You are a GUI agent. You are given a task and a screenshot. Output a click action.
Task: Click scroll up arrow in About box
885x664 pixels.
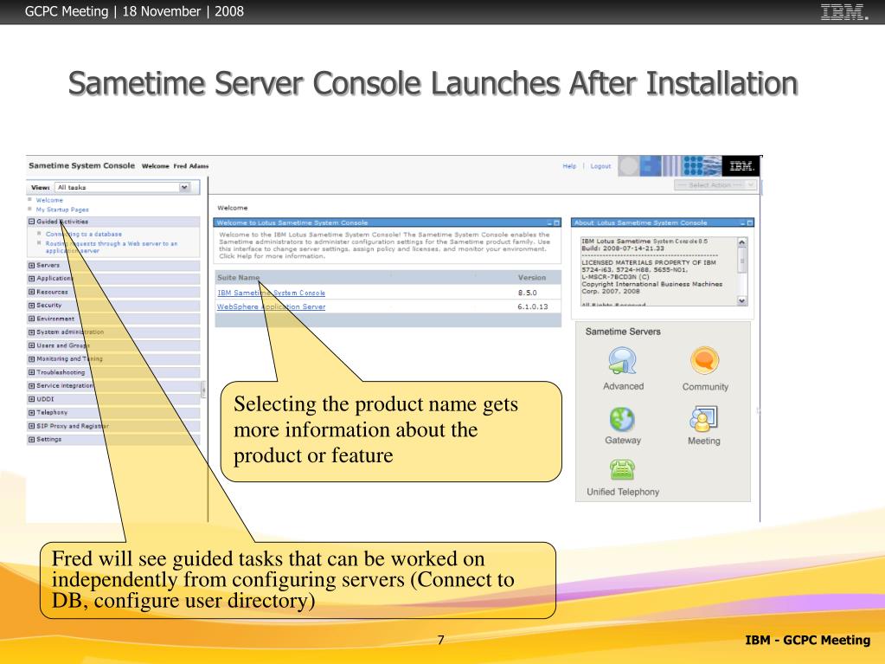click(x=742, y=242)
